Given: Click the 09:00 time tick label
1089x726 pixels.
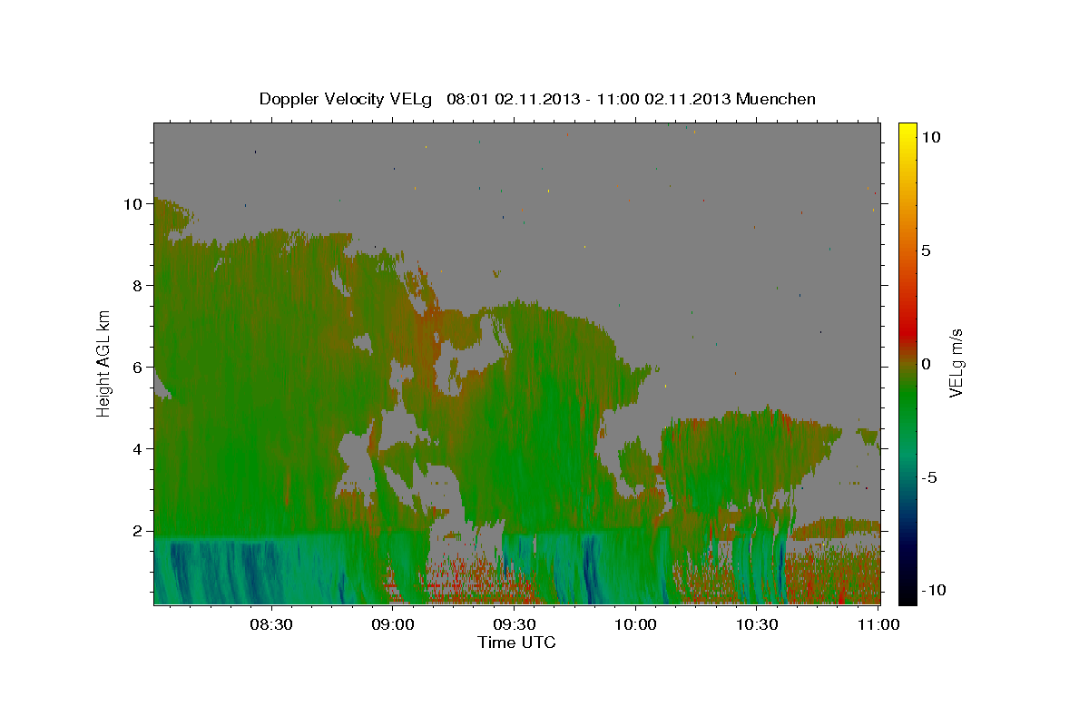Looking at the screenshot, I should [x=393, y=624].
